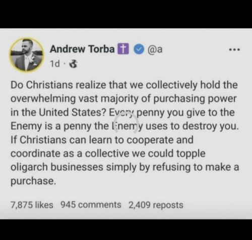The width and height of the screenshot is (252, 240).
Task: Click the black bar above the post
Action: (x=126, y=14)
